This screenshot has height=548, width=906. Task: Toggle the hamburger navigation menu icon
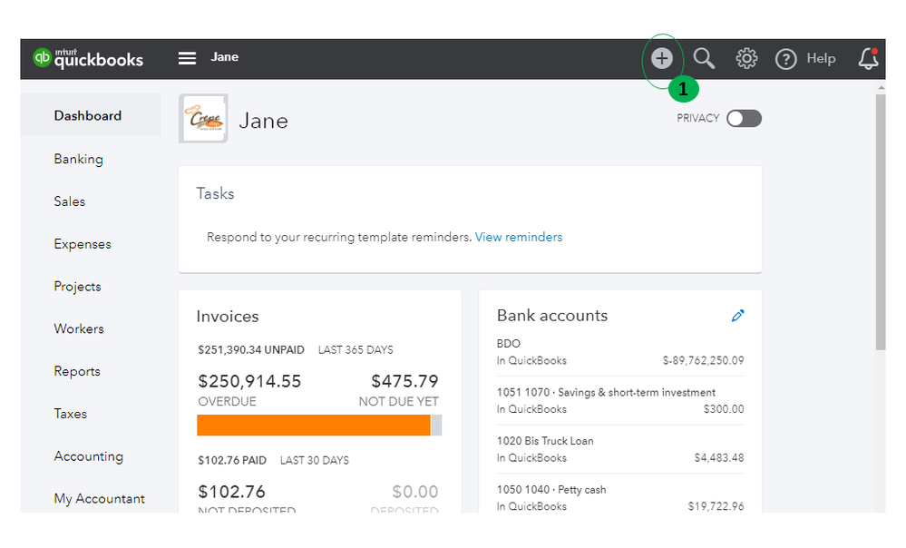click(x=187, y=58)
